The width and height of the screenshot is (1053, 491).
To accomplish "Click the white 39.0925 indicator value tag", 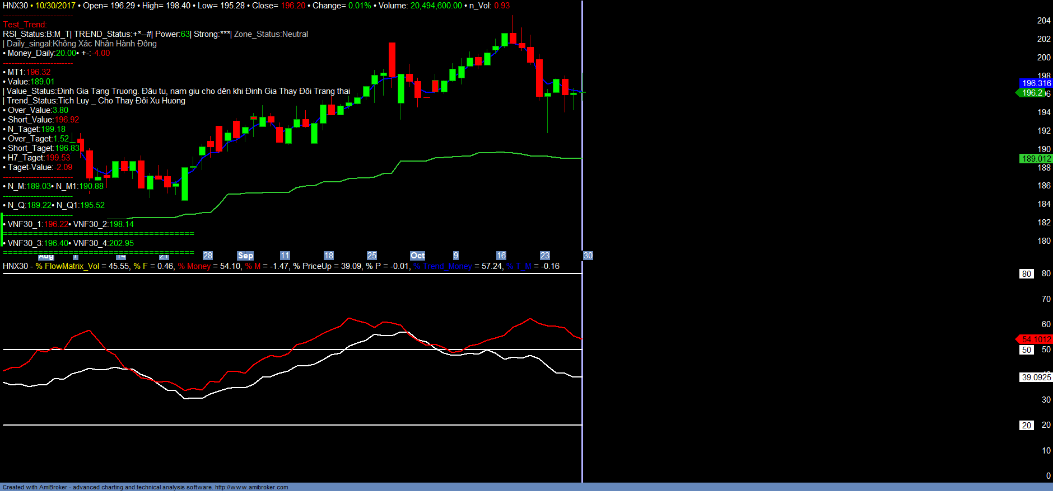I will click(x=1036, y=377).
